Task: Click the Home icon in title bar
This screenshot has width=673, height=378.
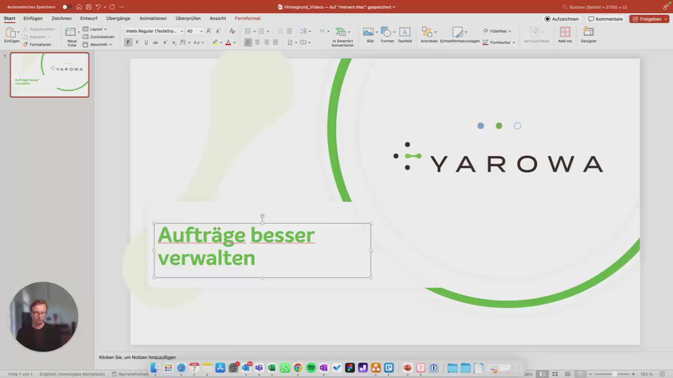Action: coord(79,7)
